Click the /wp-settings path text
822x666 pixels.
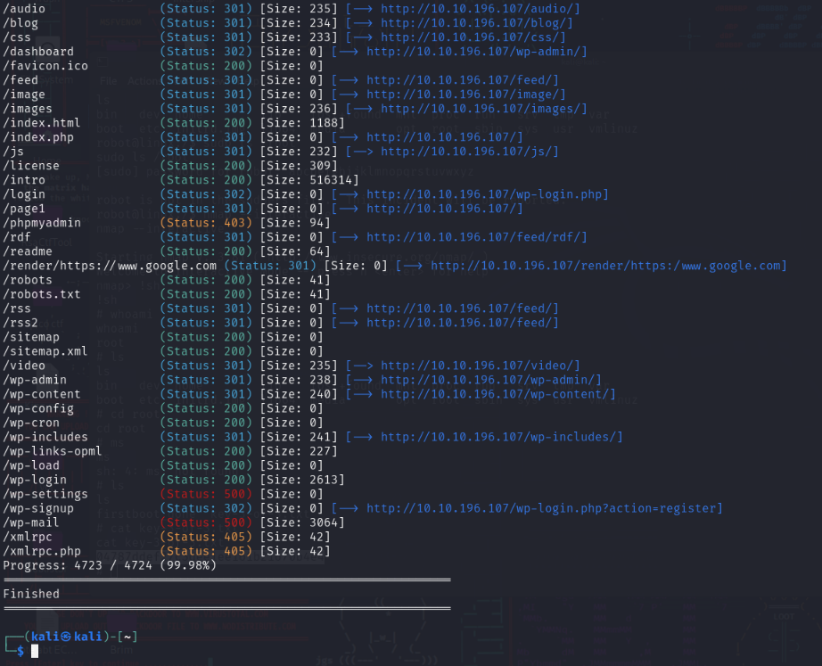click(x=45, y=494)
